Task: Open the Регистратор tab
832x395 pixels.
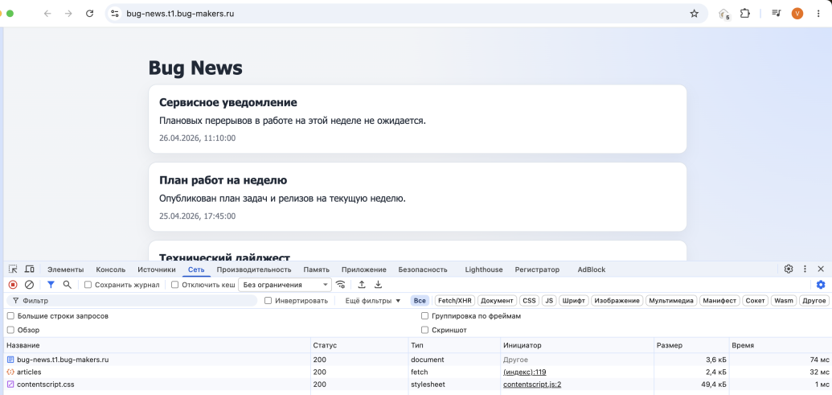Action: point(537,270)
